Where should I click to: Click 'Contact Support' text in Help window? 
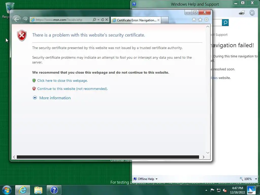pyautogui.click(x=219, y=35)
